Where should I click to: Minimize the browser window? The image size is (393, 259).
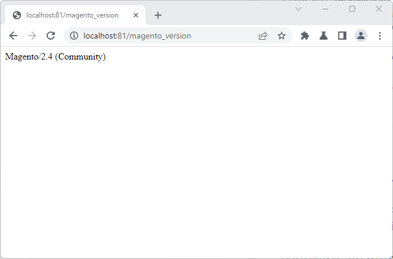click(325, 9)
